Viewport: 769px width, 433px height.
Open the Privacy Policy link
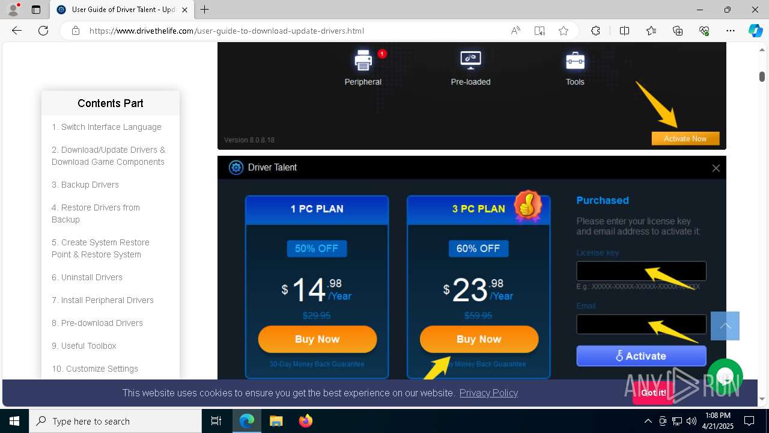(x=488, y=393)
